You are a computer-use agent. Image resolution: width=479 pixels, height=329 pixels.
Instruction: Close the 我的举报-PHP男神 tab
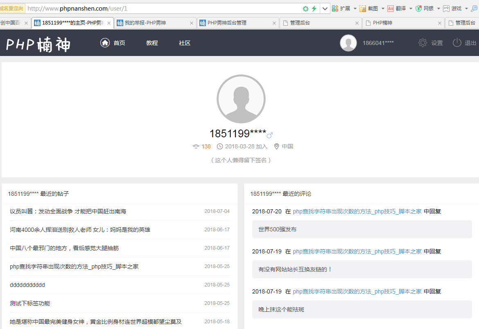click(x=191, y=23)
